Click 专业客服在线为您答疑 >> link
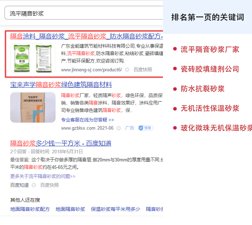Image resolution: width=252 pixels, height=225 pixels. point(87,120)
